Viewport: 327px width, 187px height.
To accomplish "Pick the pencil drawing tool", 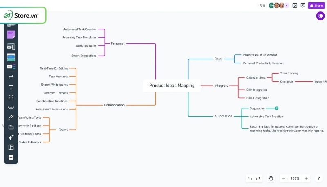I will (x=11, y=117).
